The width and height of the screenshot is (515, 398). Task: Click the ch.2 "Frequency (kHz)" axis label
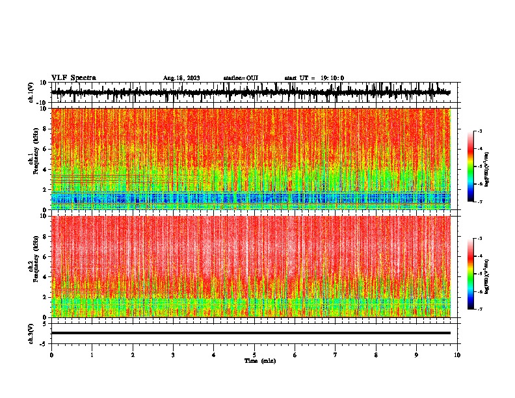[36, 259]
